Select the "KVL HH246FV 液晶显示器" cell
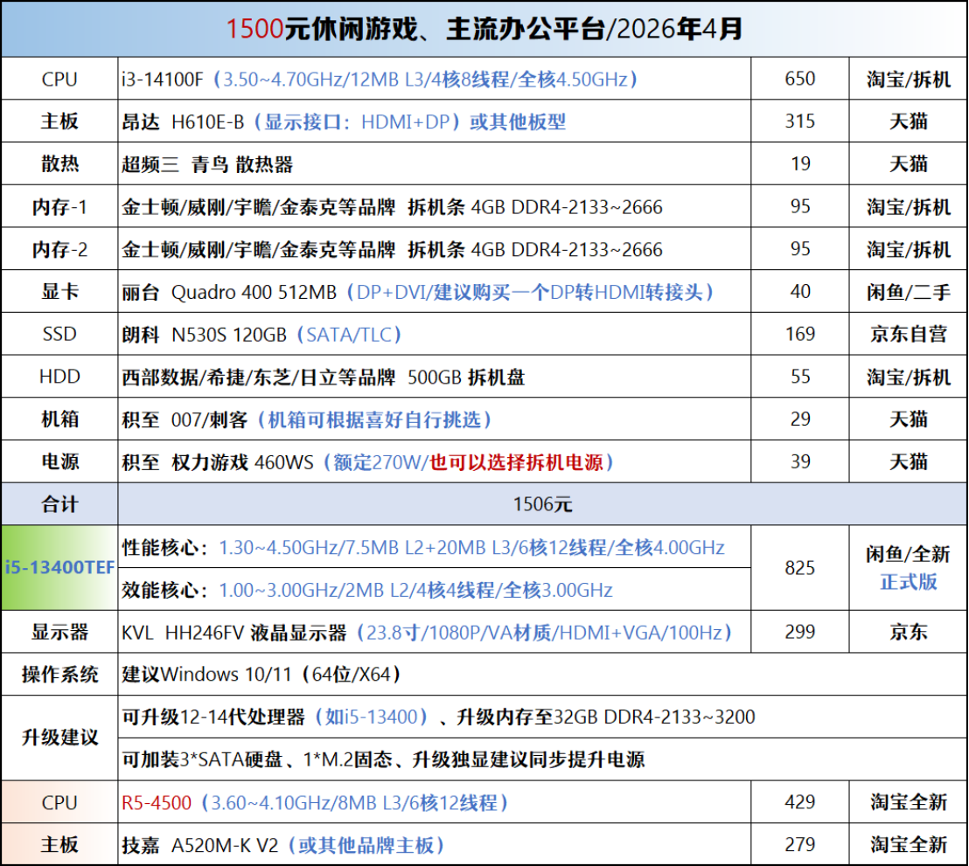Screen dimensions: 969x866 point(435,632)
